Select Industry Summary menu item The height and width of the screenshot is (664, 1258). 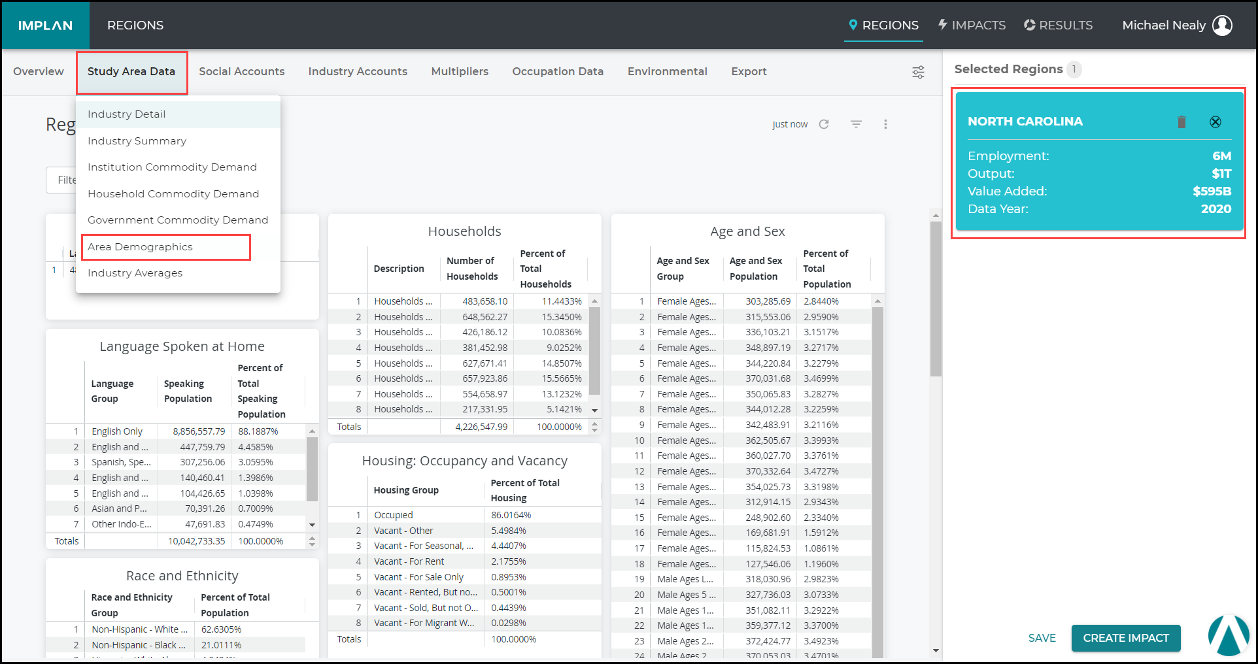pos(178,141)
